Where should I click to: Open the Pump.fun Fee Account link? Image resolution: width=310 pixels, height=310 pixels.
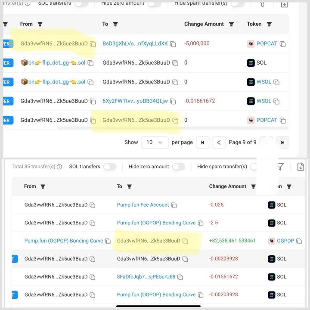[x=143, y=205]
